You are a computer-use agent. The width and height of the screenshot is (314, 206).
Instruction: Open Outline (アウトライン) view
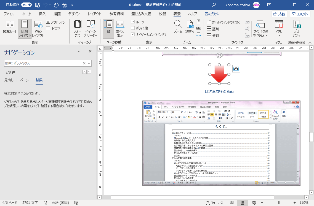point(56,22)
